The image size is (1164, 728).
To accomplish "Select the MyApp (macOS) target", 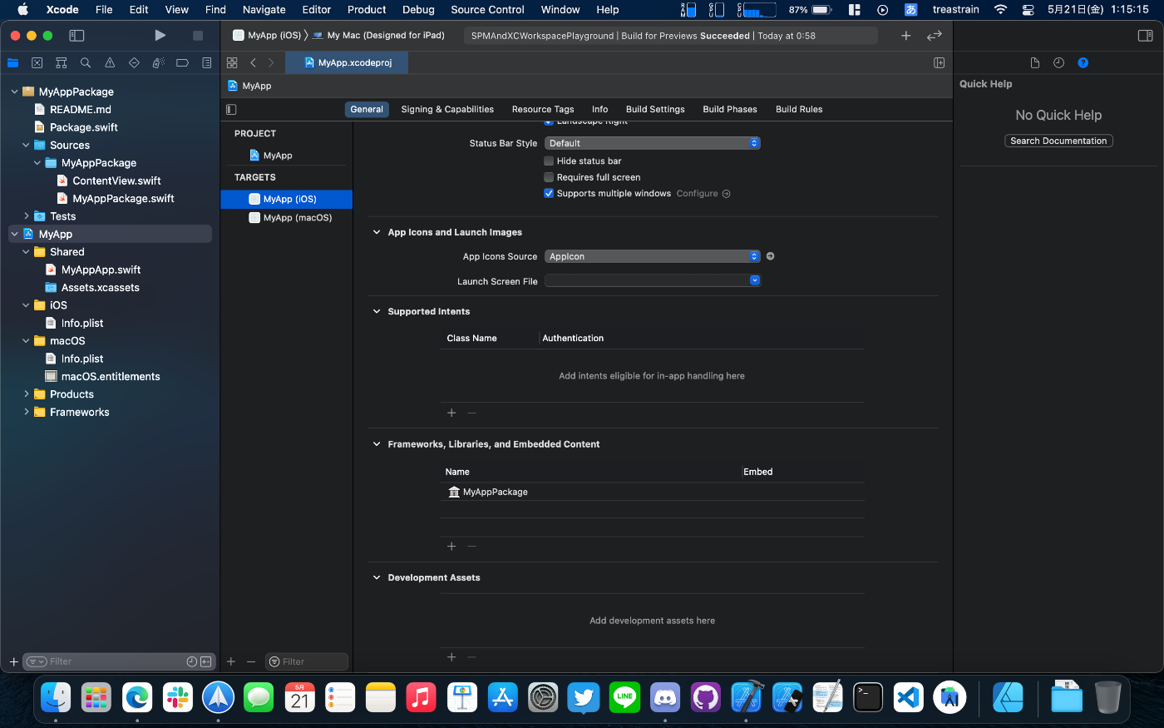I will (x=287, y=218).
